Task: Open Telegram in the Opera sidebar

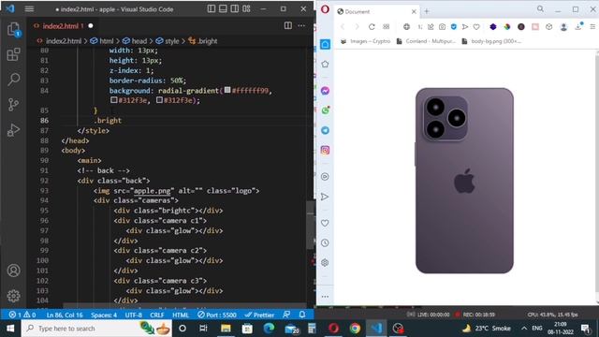Action: (x=325, y=130)
